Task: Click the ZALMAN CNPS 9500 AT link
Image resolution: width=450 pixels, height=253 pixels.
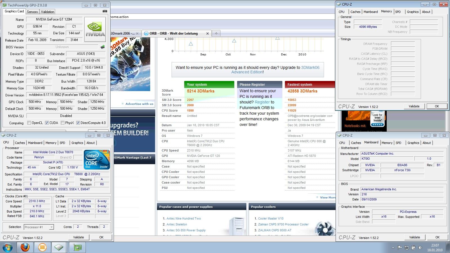Action: 275,230
